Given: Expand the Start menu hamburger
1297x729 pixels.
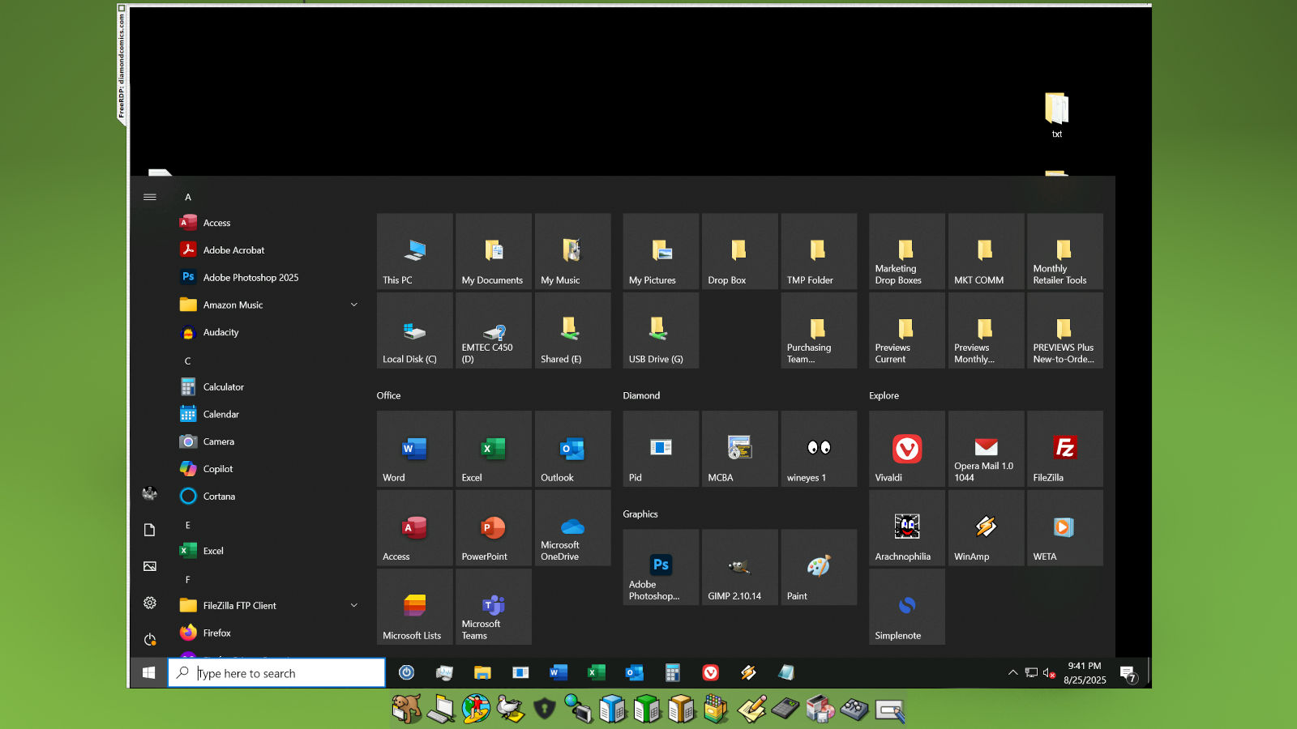Looking at the screenshot, I should pyautogui.click(x=150, y=197).
